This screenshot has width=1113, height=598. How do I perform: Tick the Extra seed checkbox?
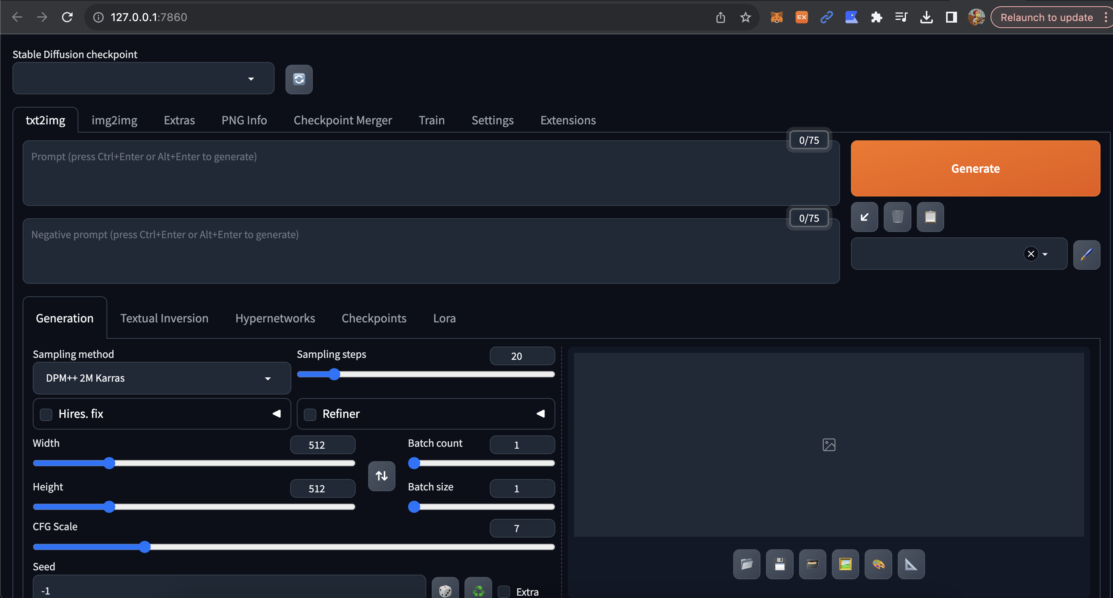[x=504, y=591]
